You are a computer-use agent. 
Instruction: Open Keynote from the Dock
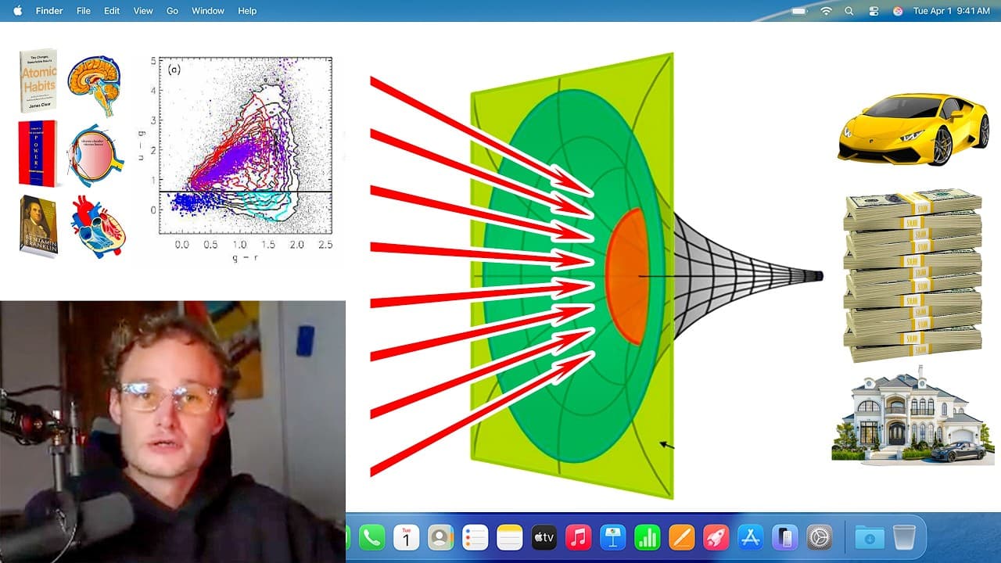(613, 537)
